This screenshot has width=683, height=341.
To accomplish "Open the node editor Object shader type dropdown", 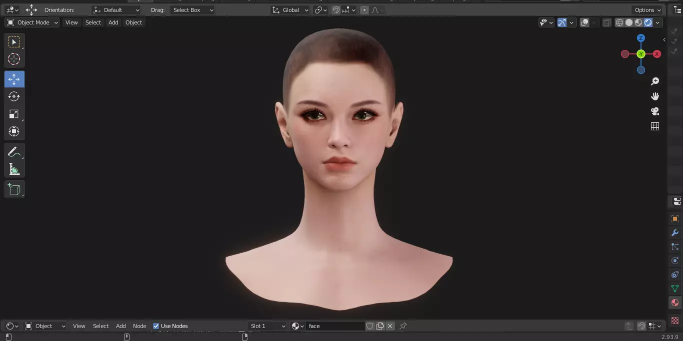I will click(45, 326).
